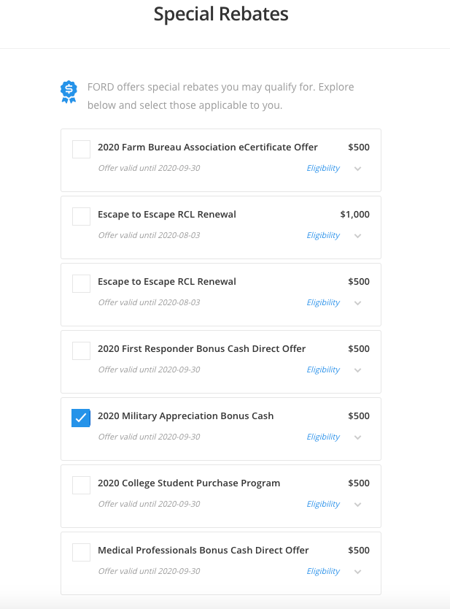Check the 2020 Farm Bureau Association eCertificate offer
The height and width of the screenshot is (609, 450).
tap(81, 149)
